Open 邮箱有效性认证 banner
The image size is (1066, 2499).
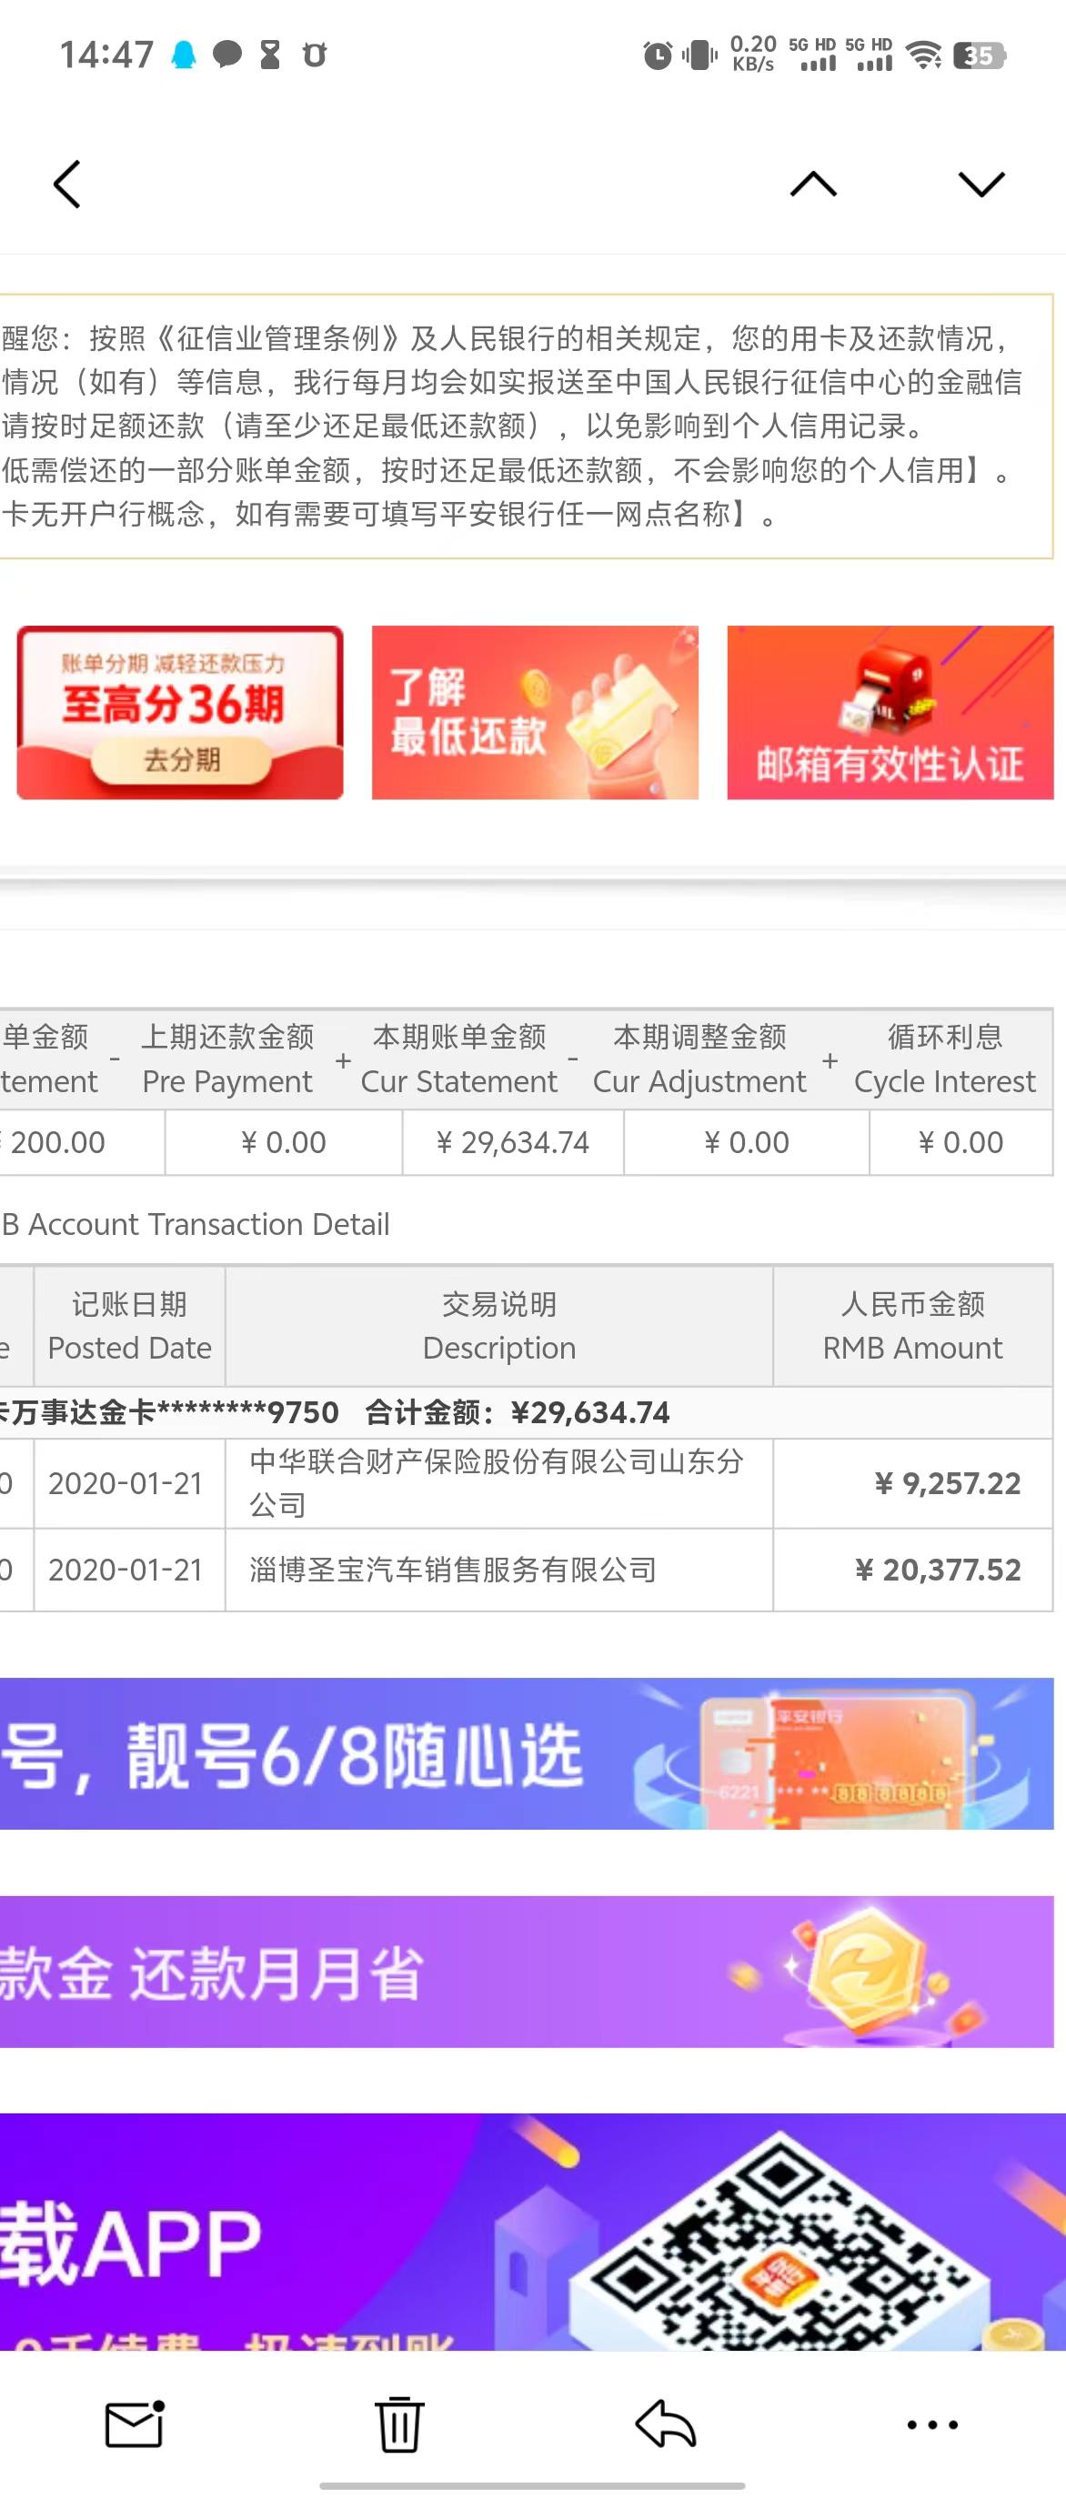coord(890,712)
